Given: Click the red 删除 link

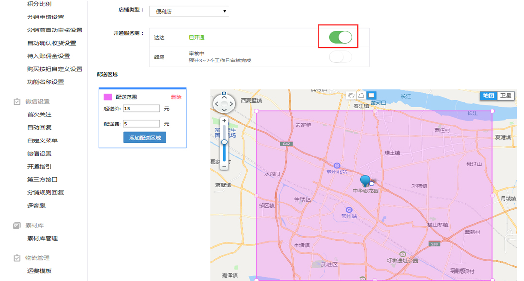Looking at the screenshot, I should click(x=176, y=97).
